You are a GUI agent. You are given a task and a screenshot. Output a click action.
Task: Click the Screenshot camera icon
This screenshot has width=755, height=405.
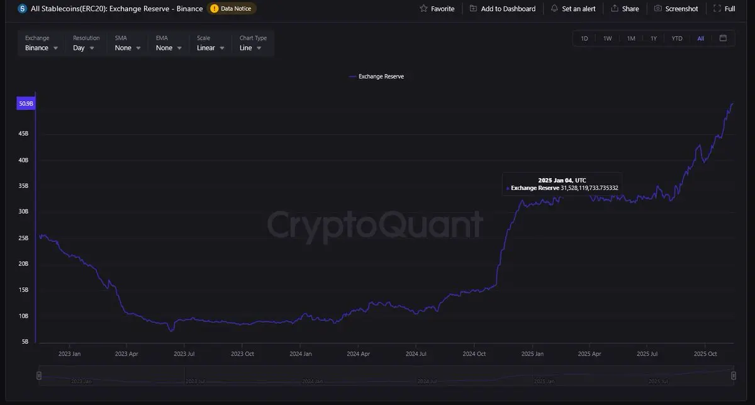coord(657,9)
